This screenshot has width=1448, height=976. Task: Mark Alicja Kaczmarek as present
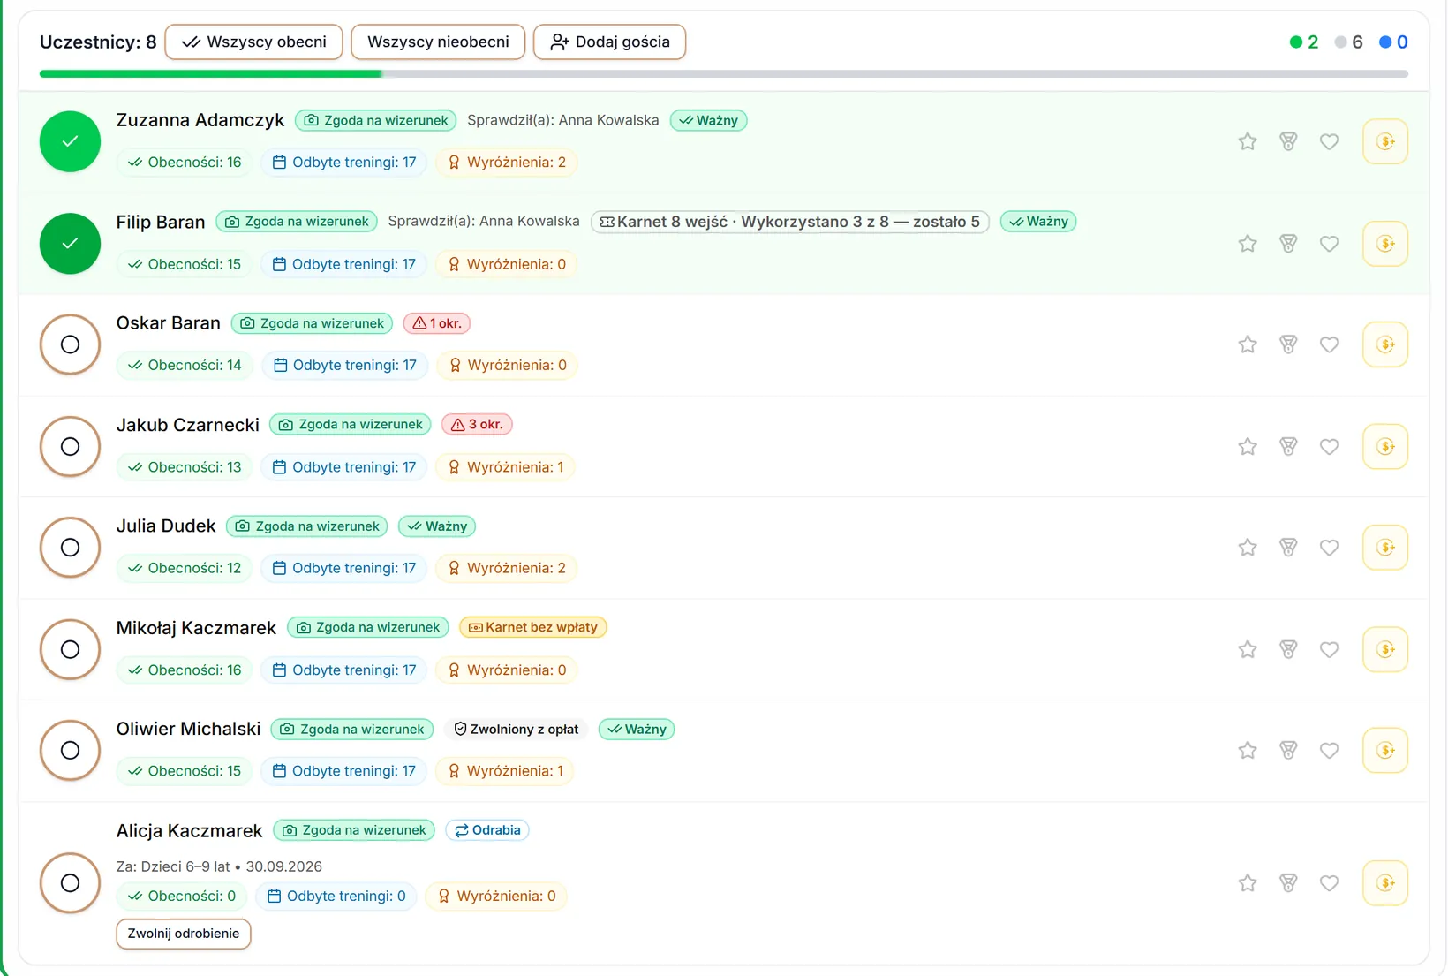70,883
